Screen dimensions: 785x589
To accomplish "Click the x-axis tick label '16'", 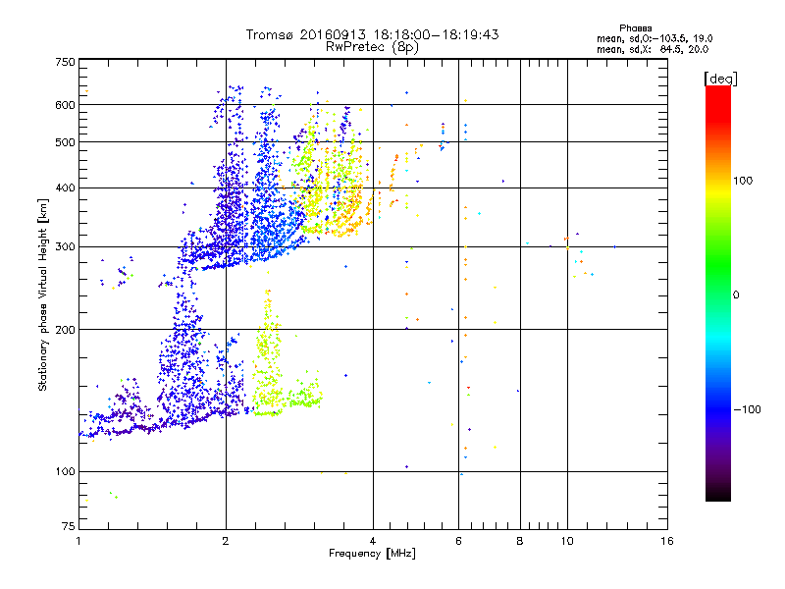I will click(667, 541).
